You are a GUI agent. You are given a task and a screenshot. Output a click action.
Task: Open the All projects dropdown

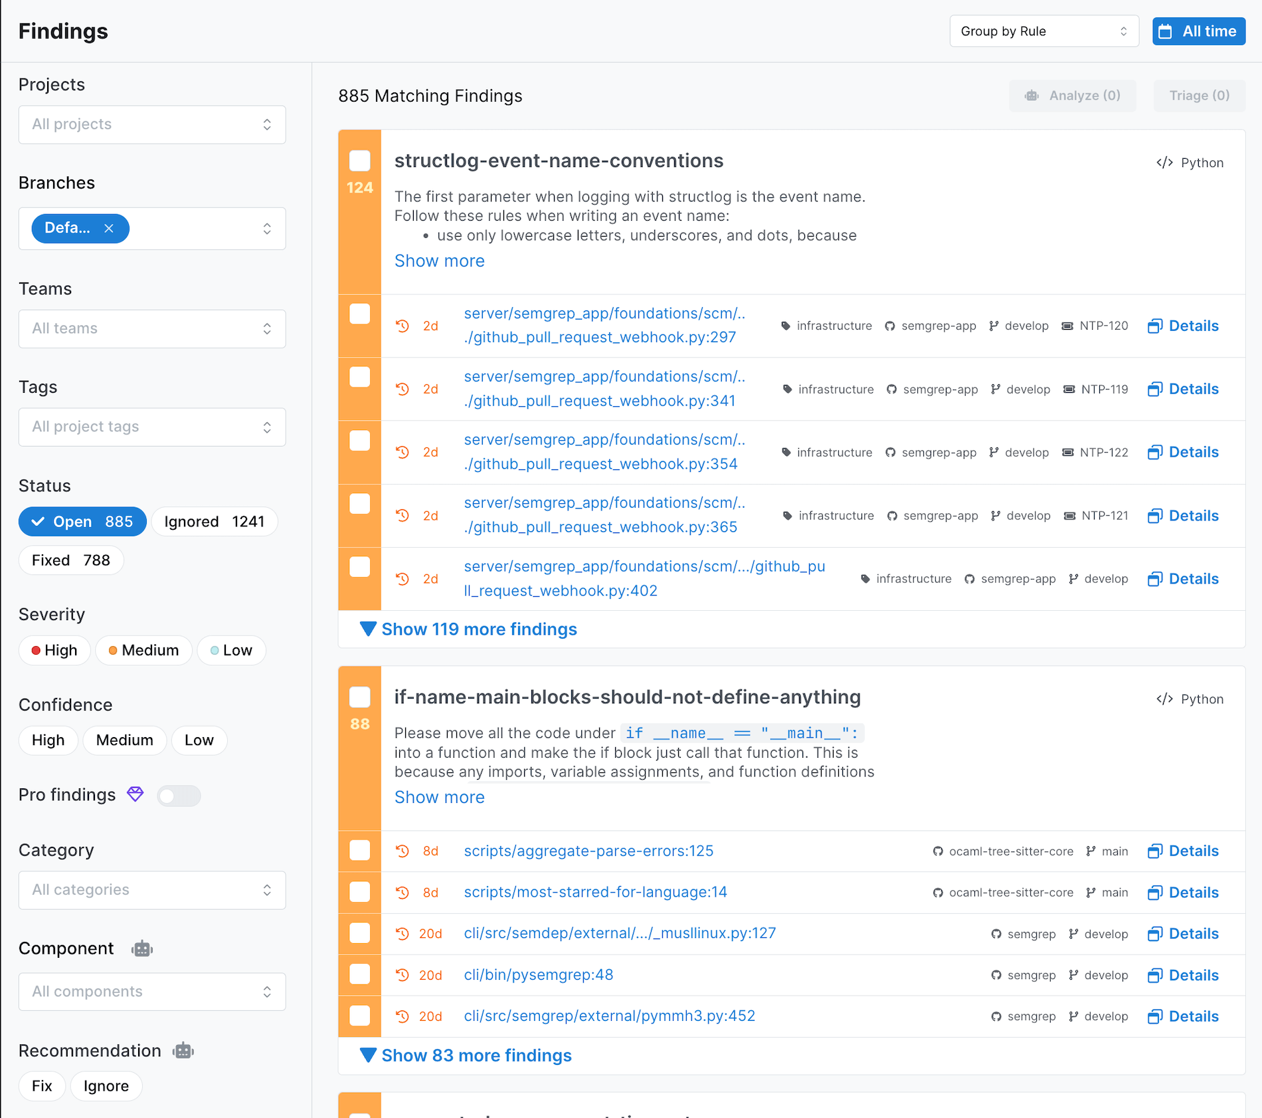click(x=152, y=124)
